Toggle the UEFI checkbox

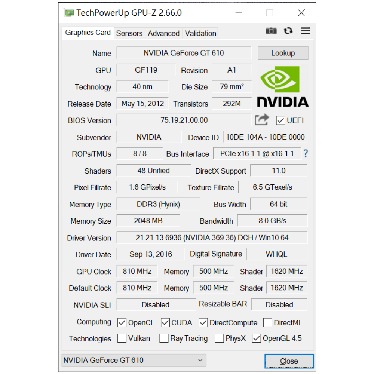click(x=280, y=120)
